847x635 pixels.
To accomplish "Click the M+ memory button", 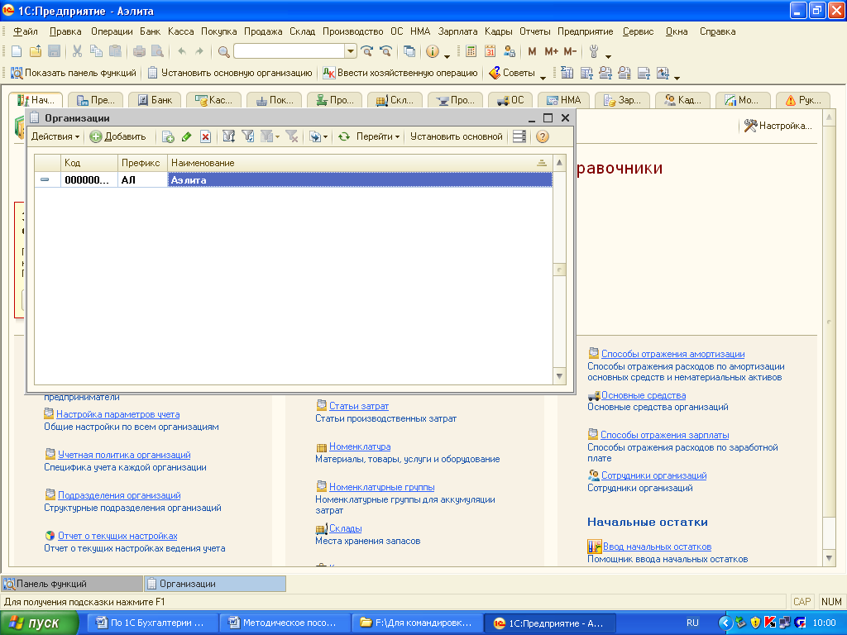I will tap(551, 51).
